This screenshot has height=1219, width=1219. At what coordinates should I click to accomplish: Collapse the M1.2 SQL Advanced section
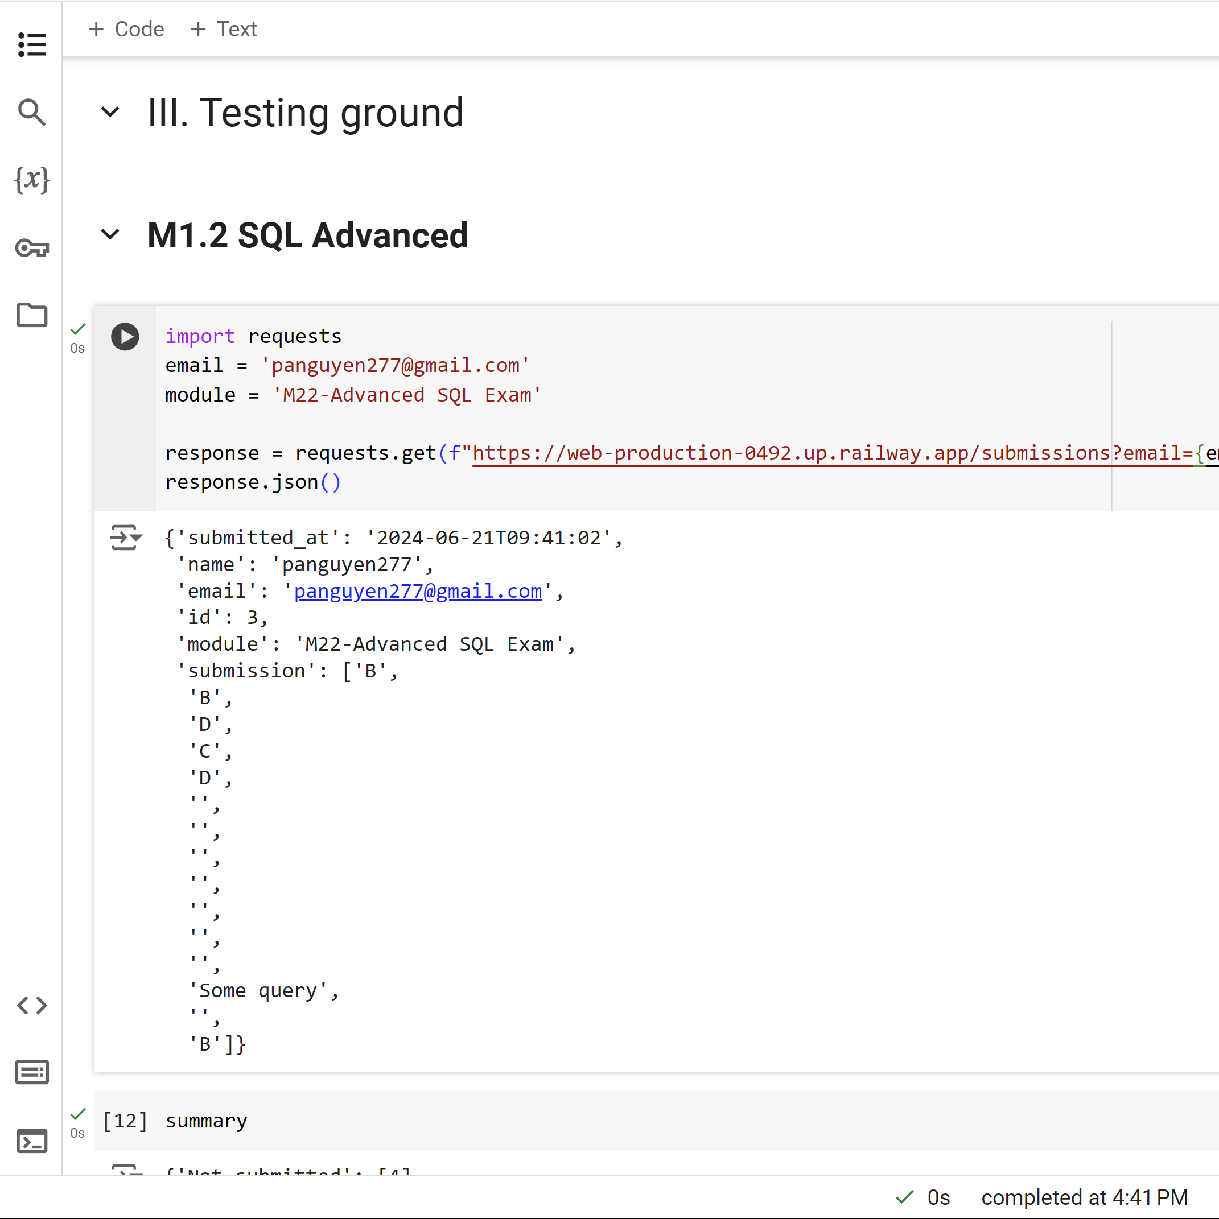[x=110, y=235]
